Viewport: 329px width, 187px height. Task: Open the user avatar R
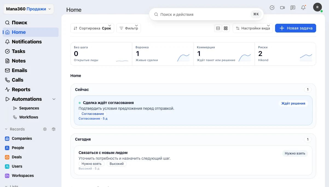(318, 7)
